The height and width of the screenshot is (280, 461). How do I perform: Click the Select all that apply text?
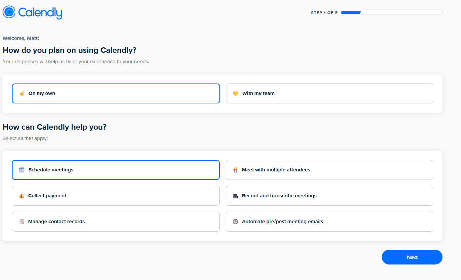tap(25, 139)
